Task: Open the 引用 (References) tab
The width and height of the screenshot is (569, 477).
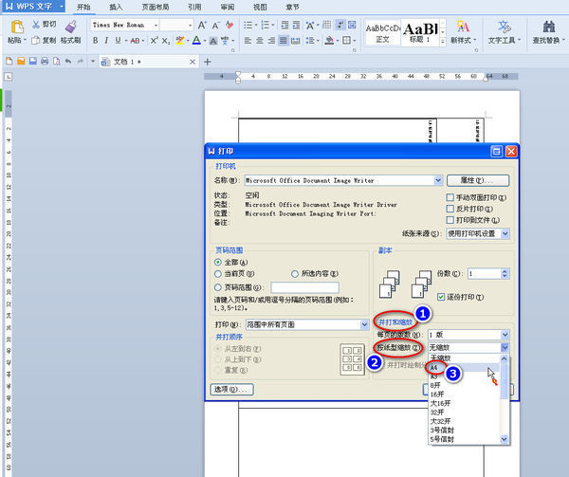Action: point(194,7)
